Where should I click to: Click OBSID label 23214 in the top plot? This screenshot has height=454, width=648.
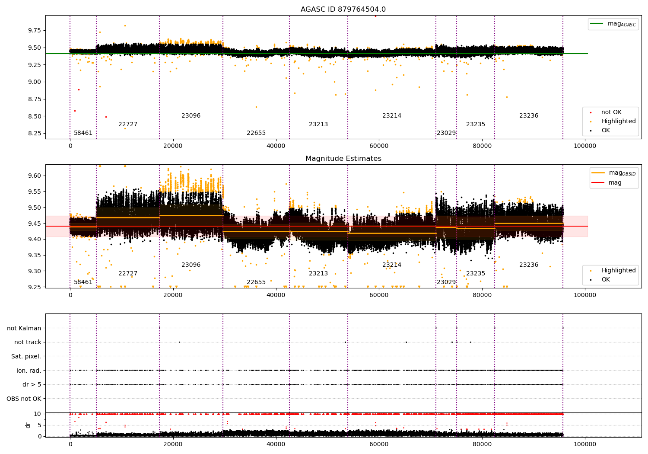coord(392,116)
